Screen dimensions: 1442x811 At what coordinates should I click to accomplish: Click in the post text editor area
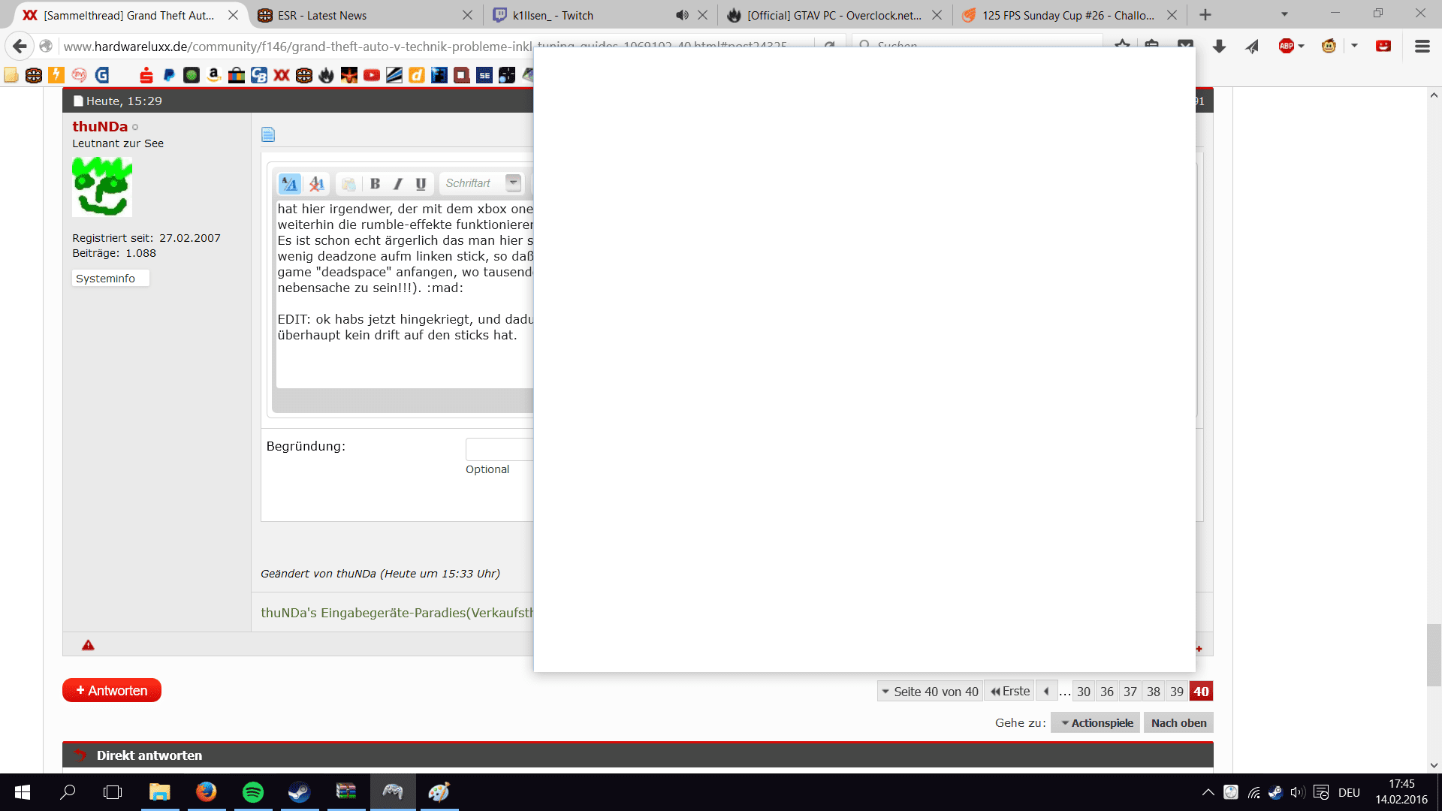tap(405, 294)
